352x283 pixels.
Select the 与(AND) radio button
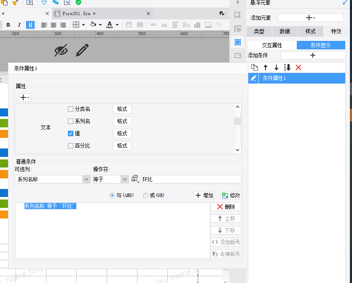click(112, 195)
